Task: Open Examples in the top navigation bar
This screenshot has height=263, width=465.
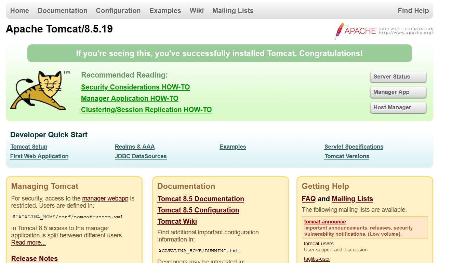Action: click(x=165, y=11)
